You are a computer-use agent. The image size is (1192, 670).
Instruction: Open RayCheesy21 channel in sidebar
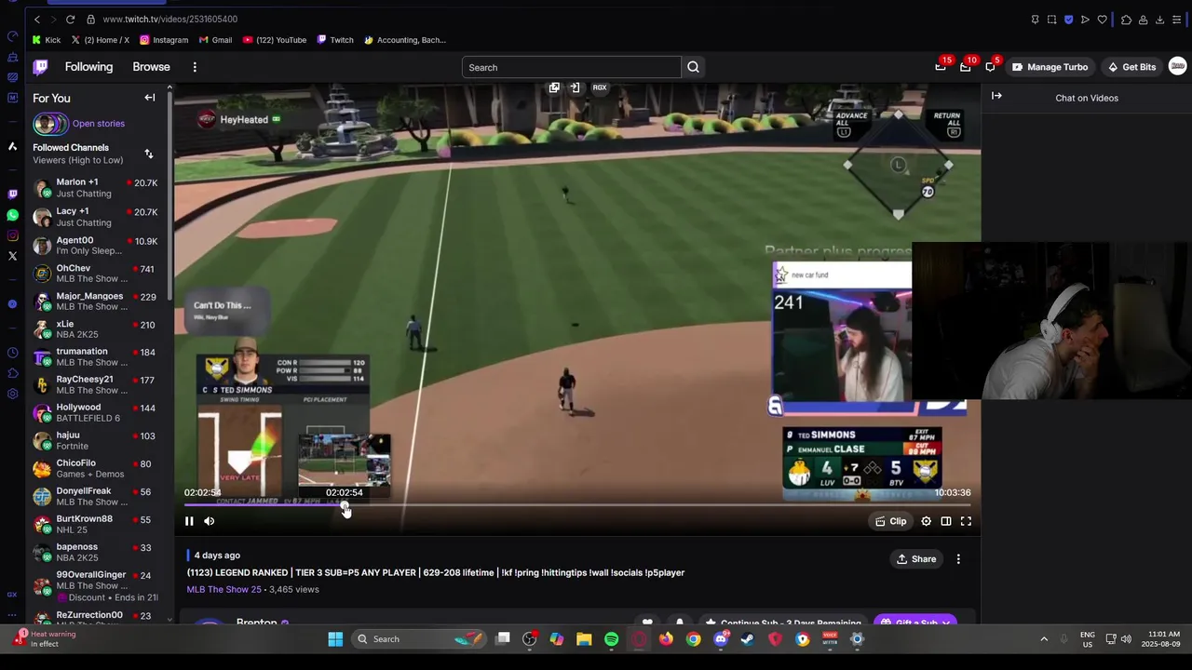(x=96, y=385)
